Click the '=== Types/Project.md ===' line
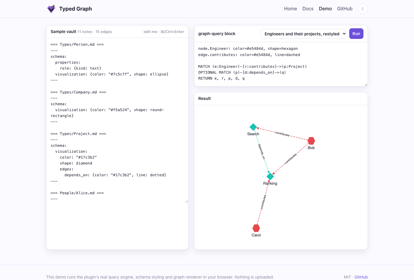Viewport: 414px width, 280px height. pyautogui.click(x=78, y=134)
